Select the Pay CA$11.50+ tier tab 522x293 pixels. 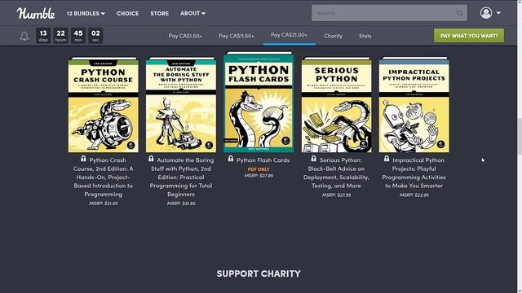(236, 36)
